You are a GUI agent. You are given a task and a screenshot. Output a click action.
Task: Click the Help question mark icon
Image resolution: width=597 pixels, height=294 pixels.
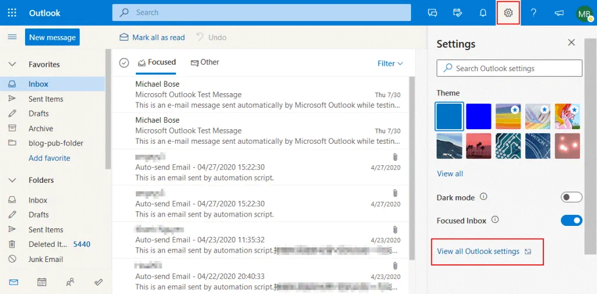click(x=533, y=13)
